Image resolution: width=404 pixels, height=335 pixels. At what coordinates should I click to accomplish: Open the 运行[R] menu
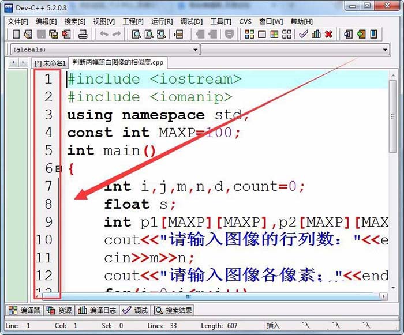point(162,22)
